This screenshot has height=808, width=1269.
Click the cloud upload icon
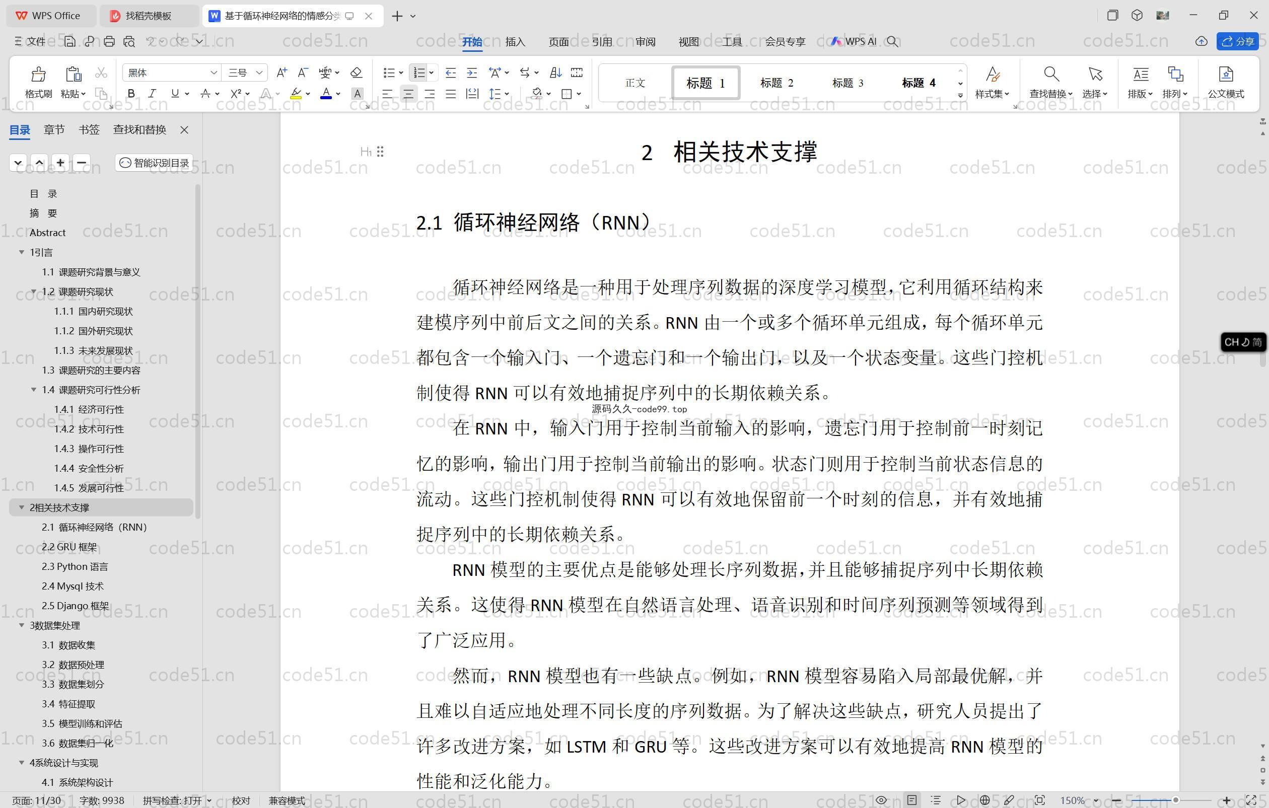pos(1201,41)
